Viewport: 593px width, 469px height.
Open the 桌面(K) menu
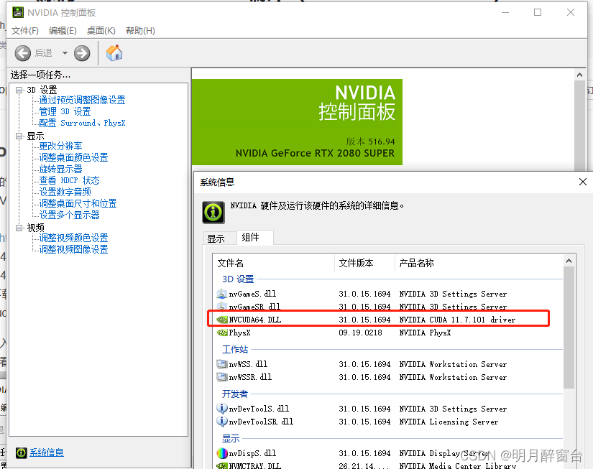(101, 31)
